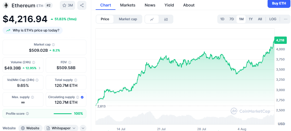Open Market cap info tooltip icon

(53, 45)
